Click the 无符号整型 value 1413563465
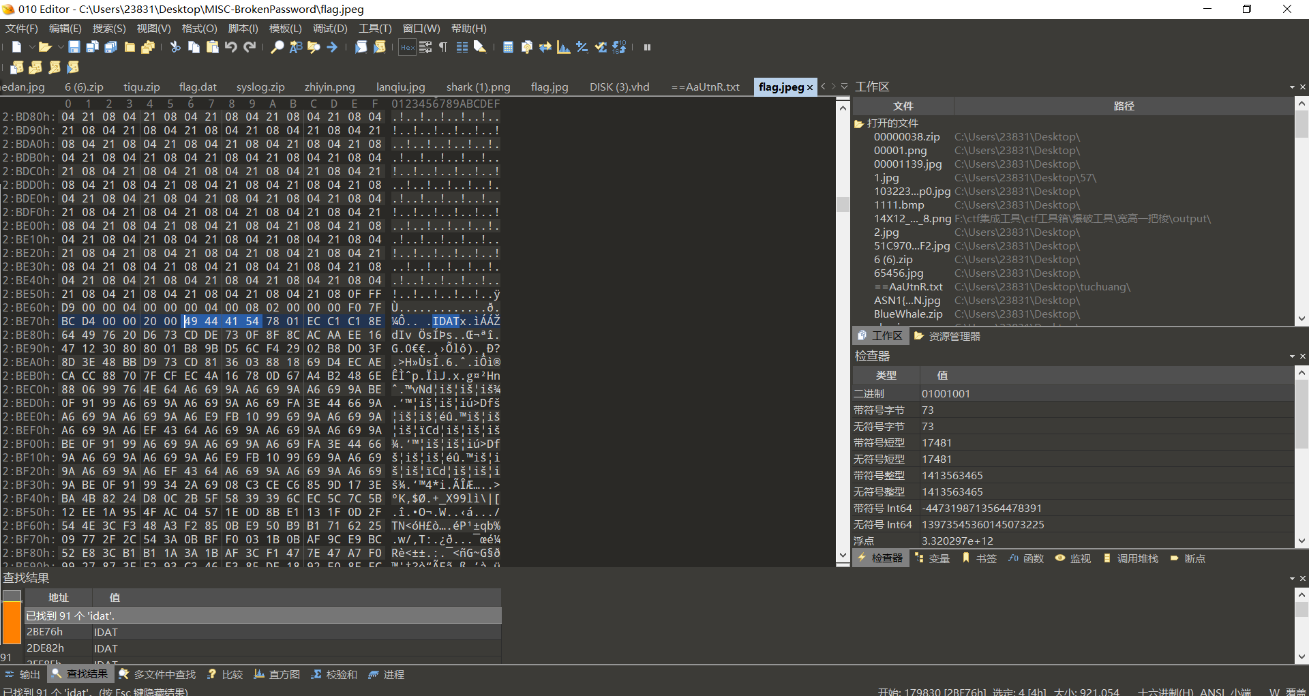 [952, 491]
